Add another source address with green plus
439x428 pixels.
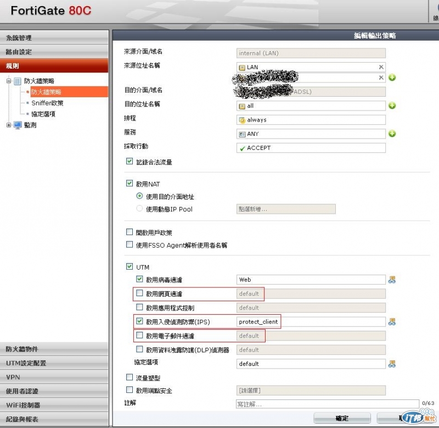392,77
